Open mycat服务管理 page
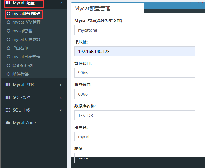Viewport: 205px width, 168px height. point(26,14)
